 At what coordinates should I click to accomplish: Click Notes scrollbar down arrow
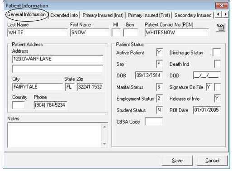105,144
